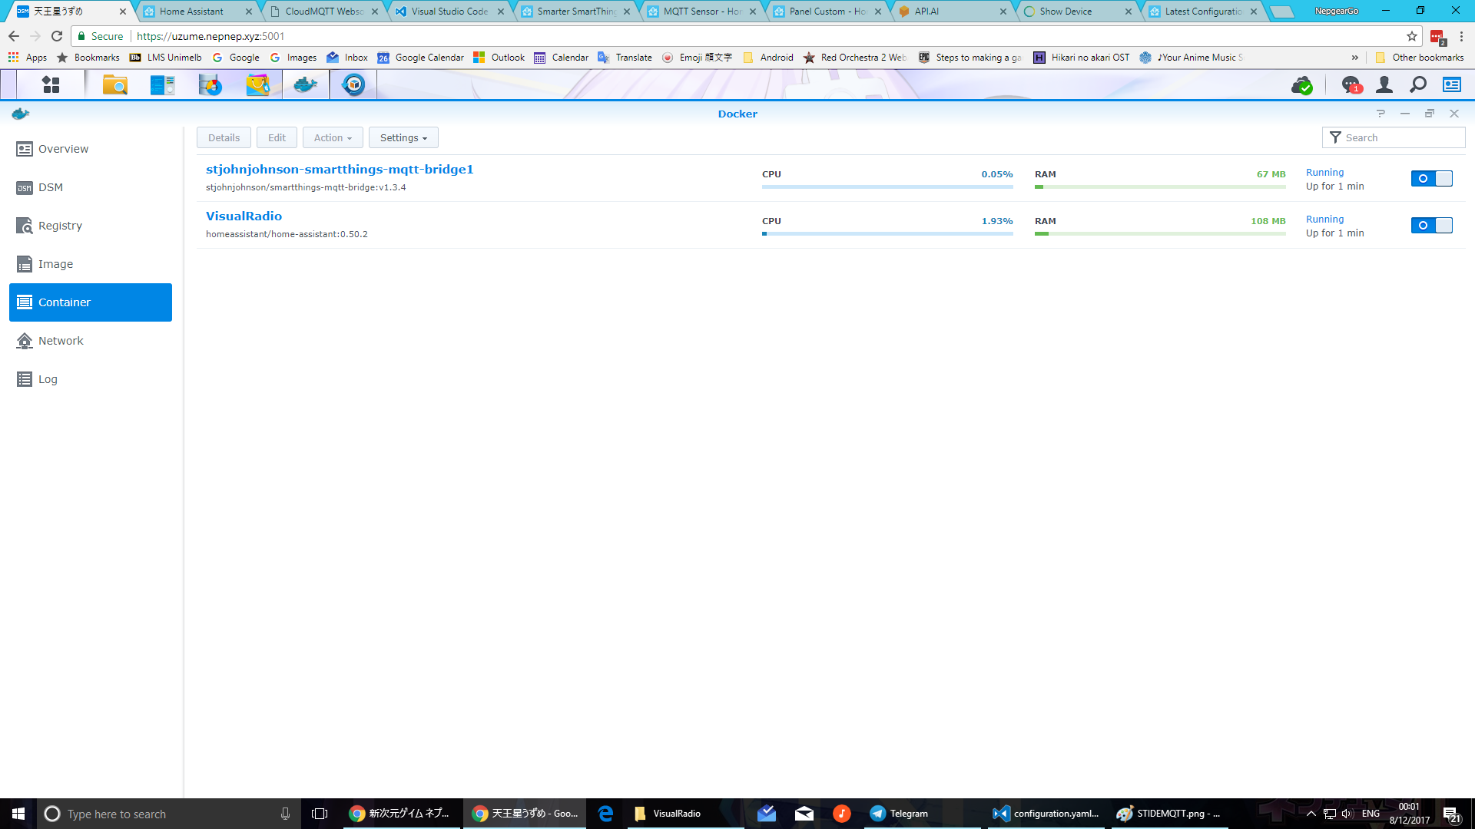Viewport: 1475px width, 829px height.
Task: Expand the Settings dropdown menu
Action: (x=403, y=138)
